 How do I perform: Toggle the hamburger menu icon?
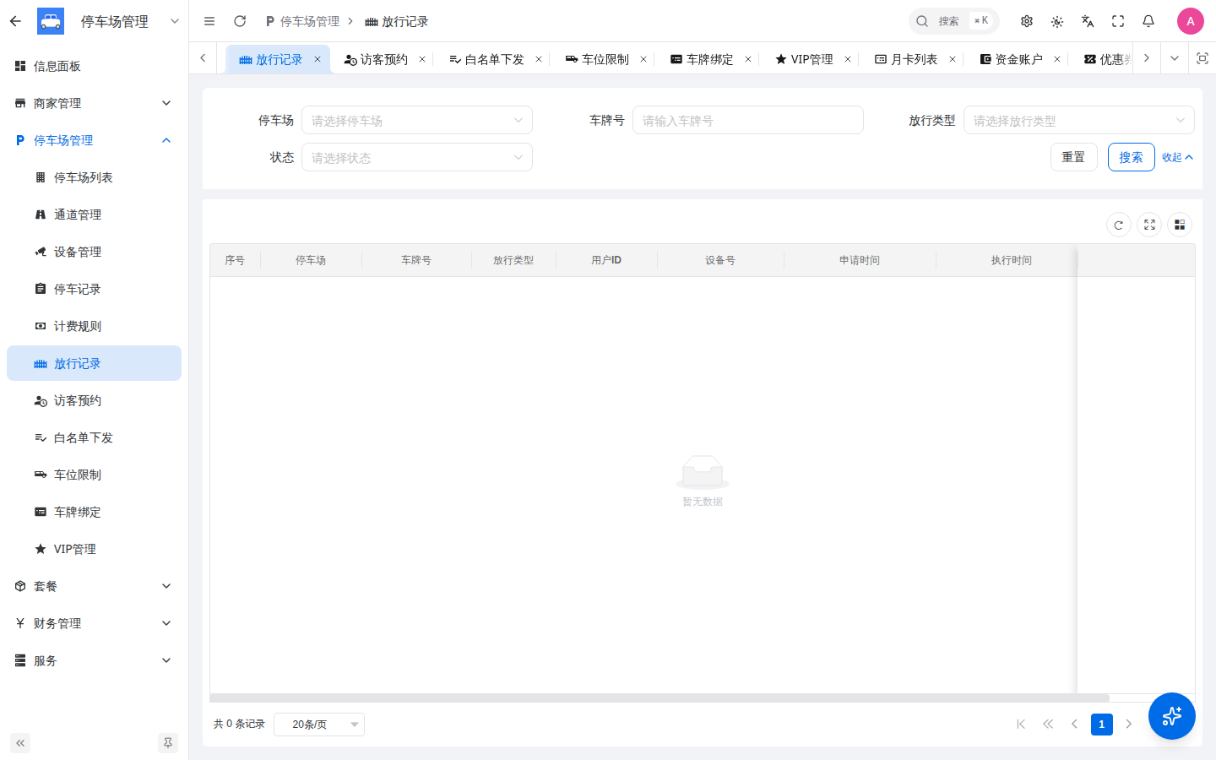click(209, 21)
